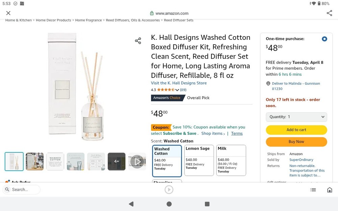Tap the home icon at bottom right

pos(330,190)
